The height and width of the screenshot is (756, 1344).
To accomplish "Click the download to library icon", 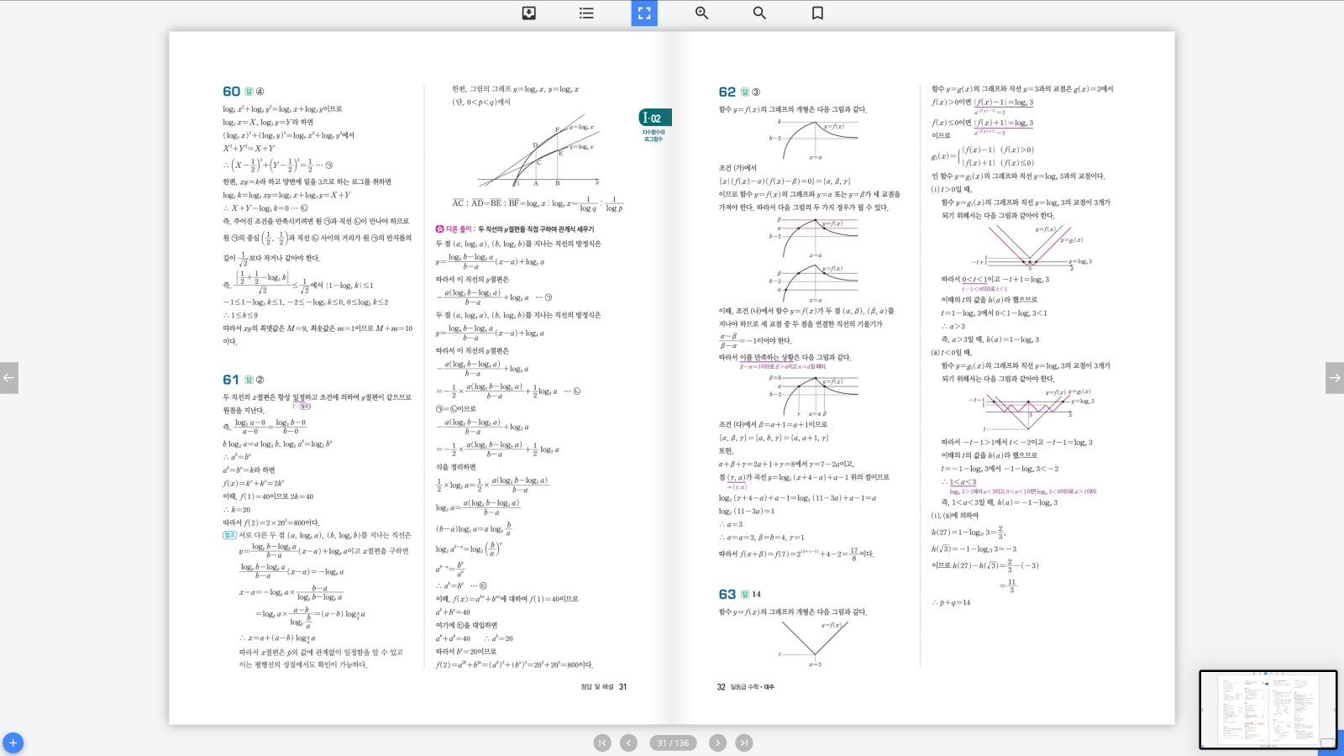I will [529, 13].
